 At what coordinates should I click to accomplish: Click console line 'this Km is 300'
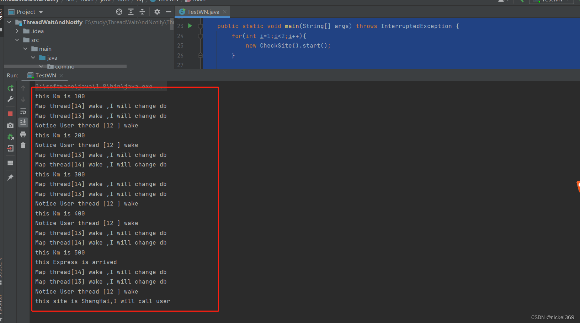click(x=60, y=175)
